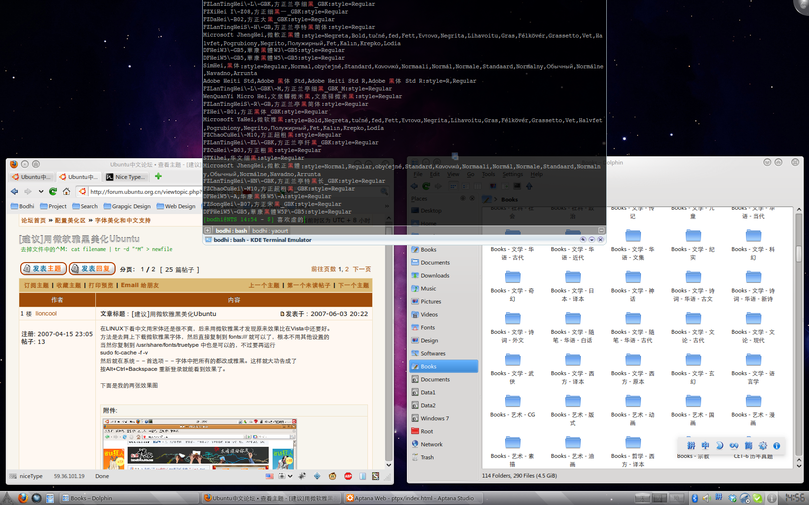The width and height of the screenshot is (809, 505).
Task: Click the 打印预览 print preview link
Action: coord(101,285)
